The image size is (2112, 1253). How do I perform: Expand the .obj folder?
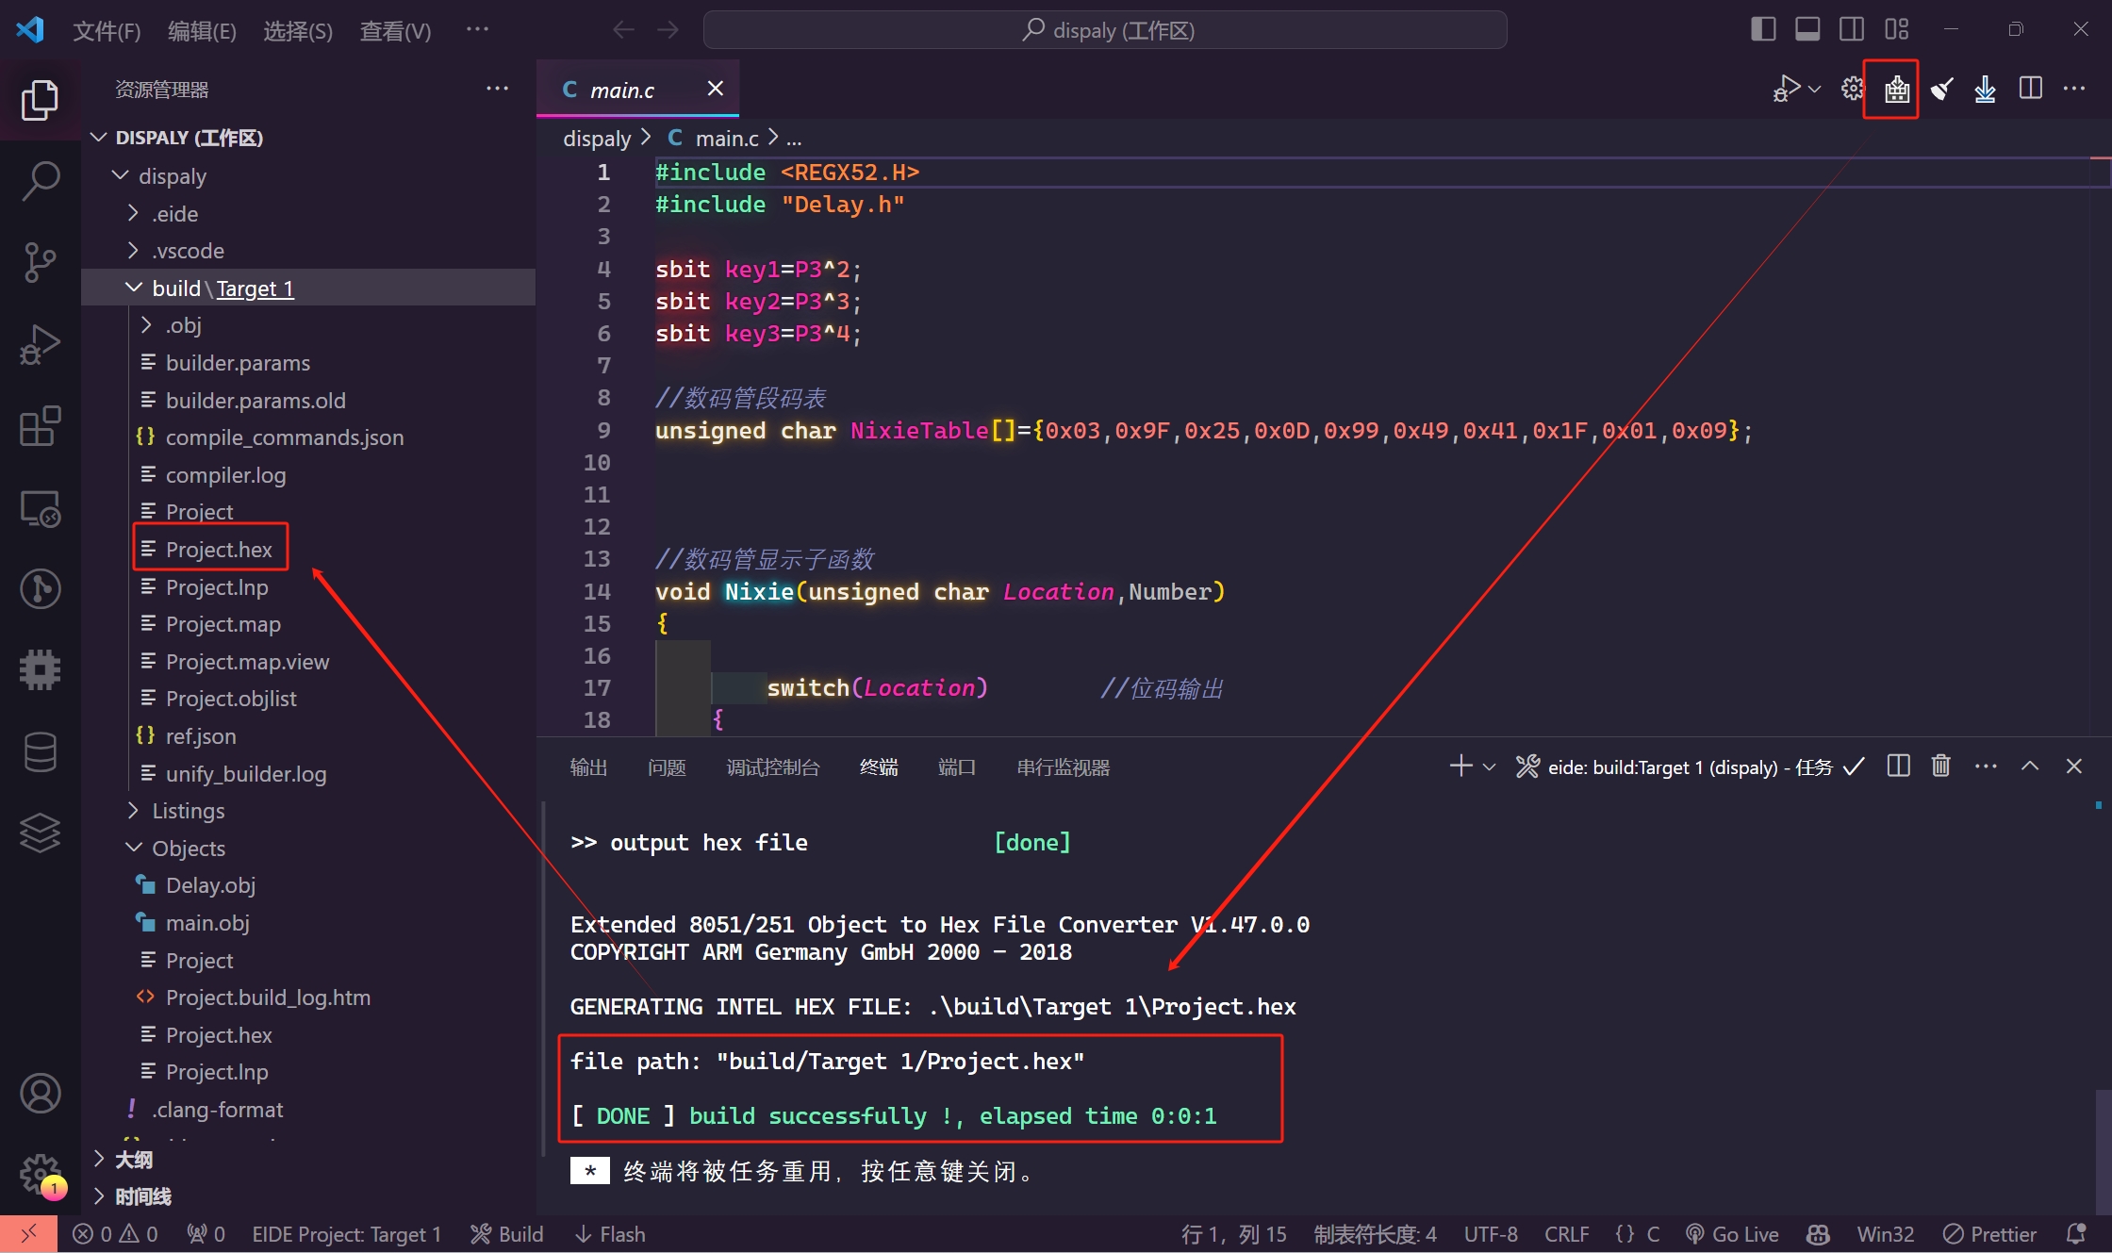pos(147,325)
